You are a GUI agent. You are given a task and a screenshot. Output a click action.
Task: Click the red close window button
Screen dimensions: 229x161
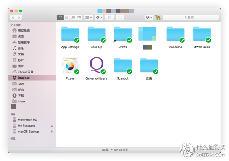pyautogui.click(x=12, y=11)
